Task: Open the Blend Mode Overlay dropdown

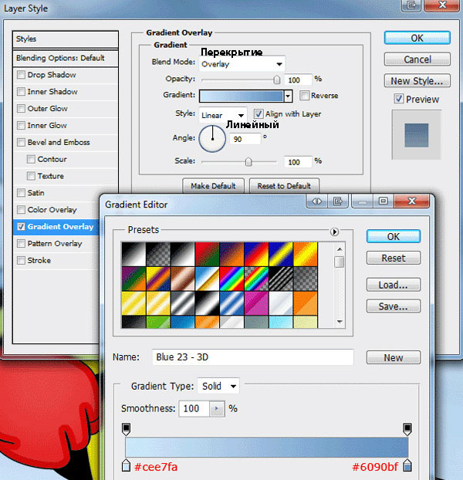Action: click(x=242, y=64)
